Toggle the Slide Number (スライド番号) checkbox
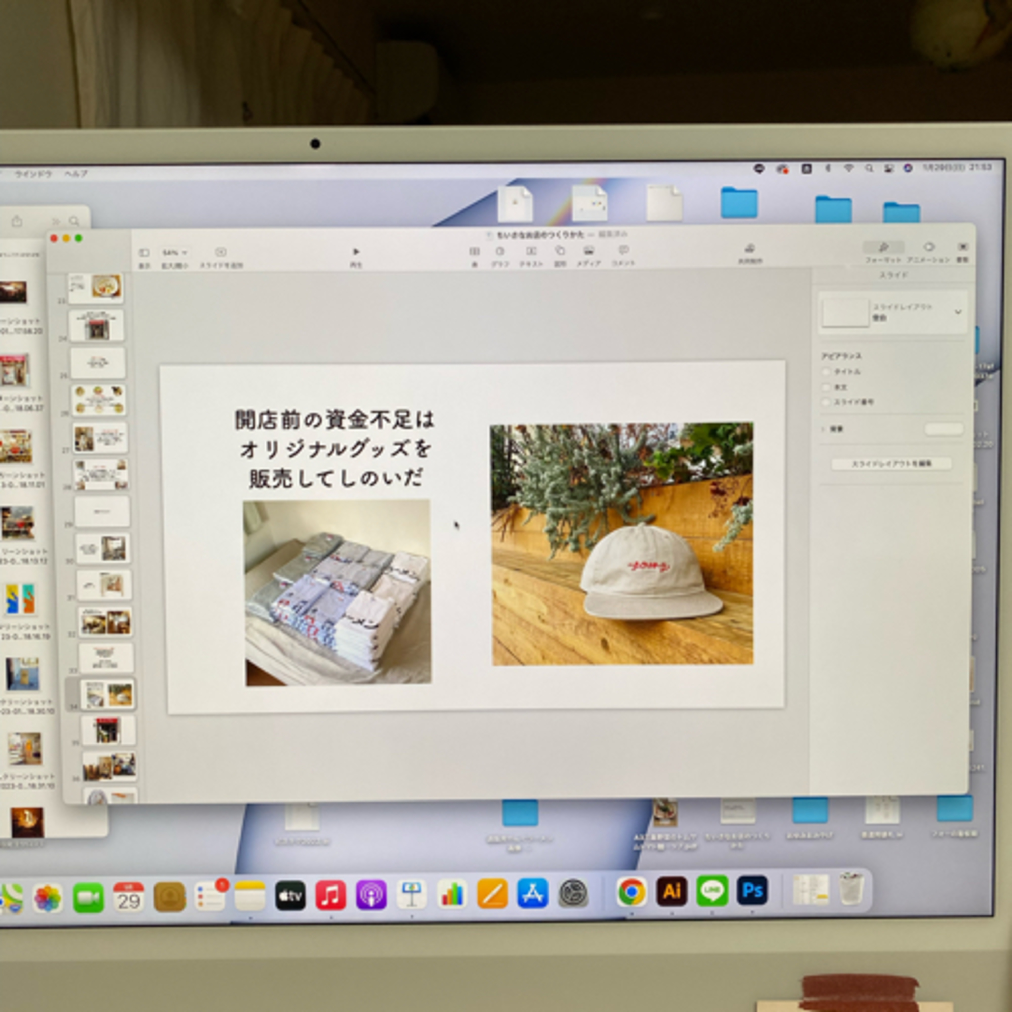Viewport: 1012px width, 1012px height. click(826, 402)
